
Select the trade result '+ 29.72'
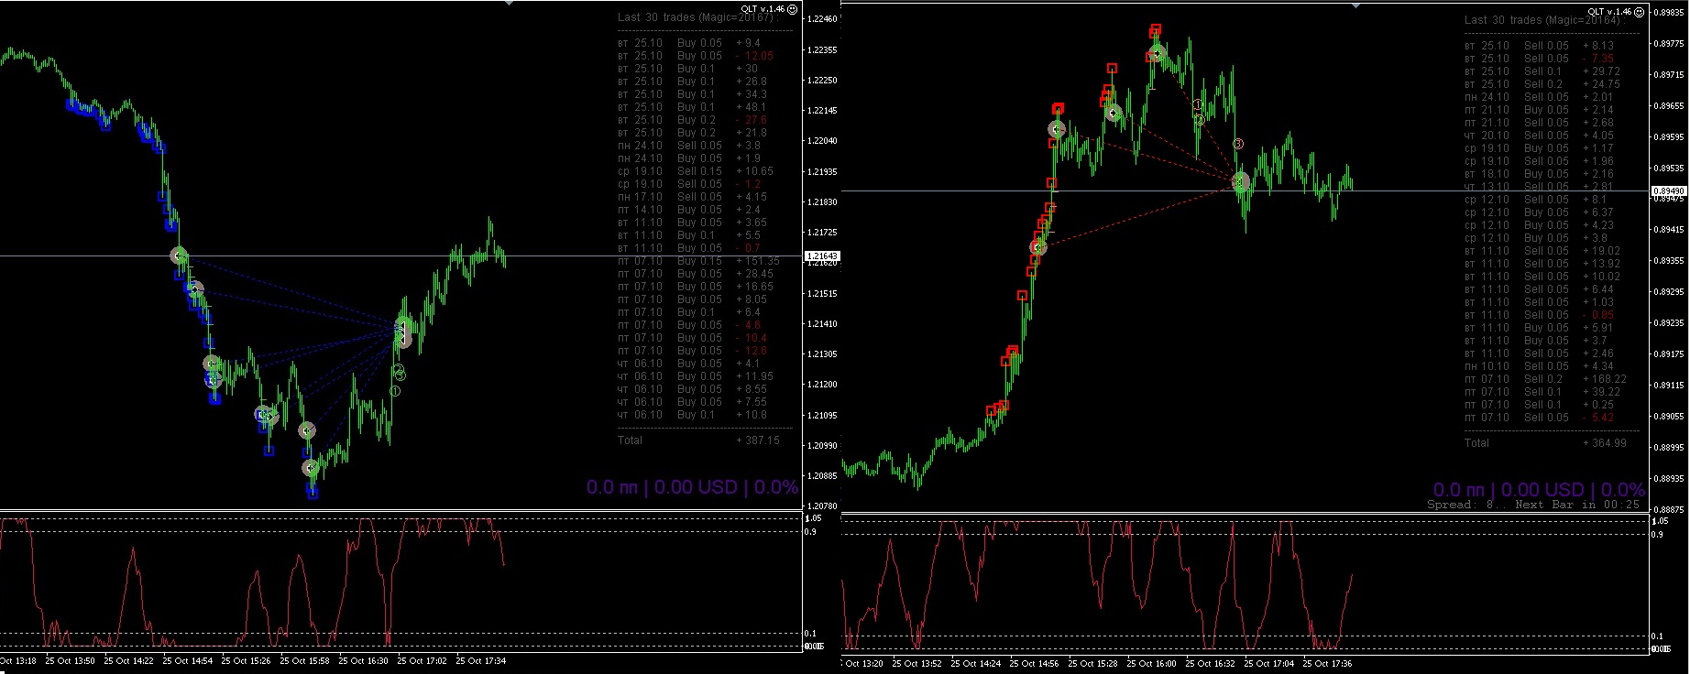(x=1602, y=71)
